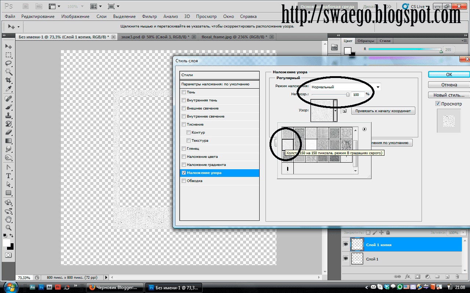Launch Adobe Bridge from top bar
Viewport: 470px width, 293px height.
tap(26, 7)
